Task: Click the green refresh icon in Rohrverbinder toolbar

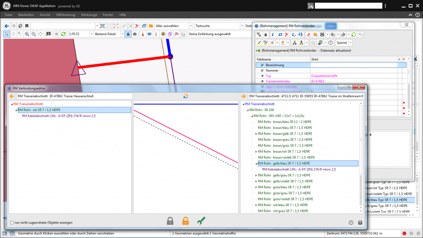Action: tap(354, 34)
